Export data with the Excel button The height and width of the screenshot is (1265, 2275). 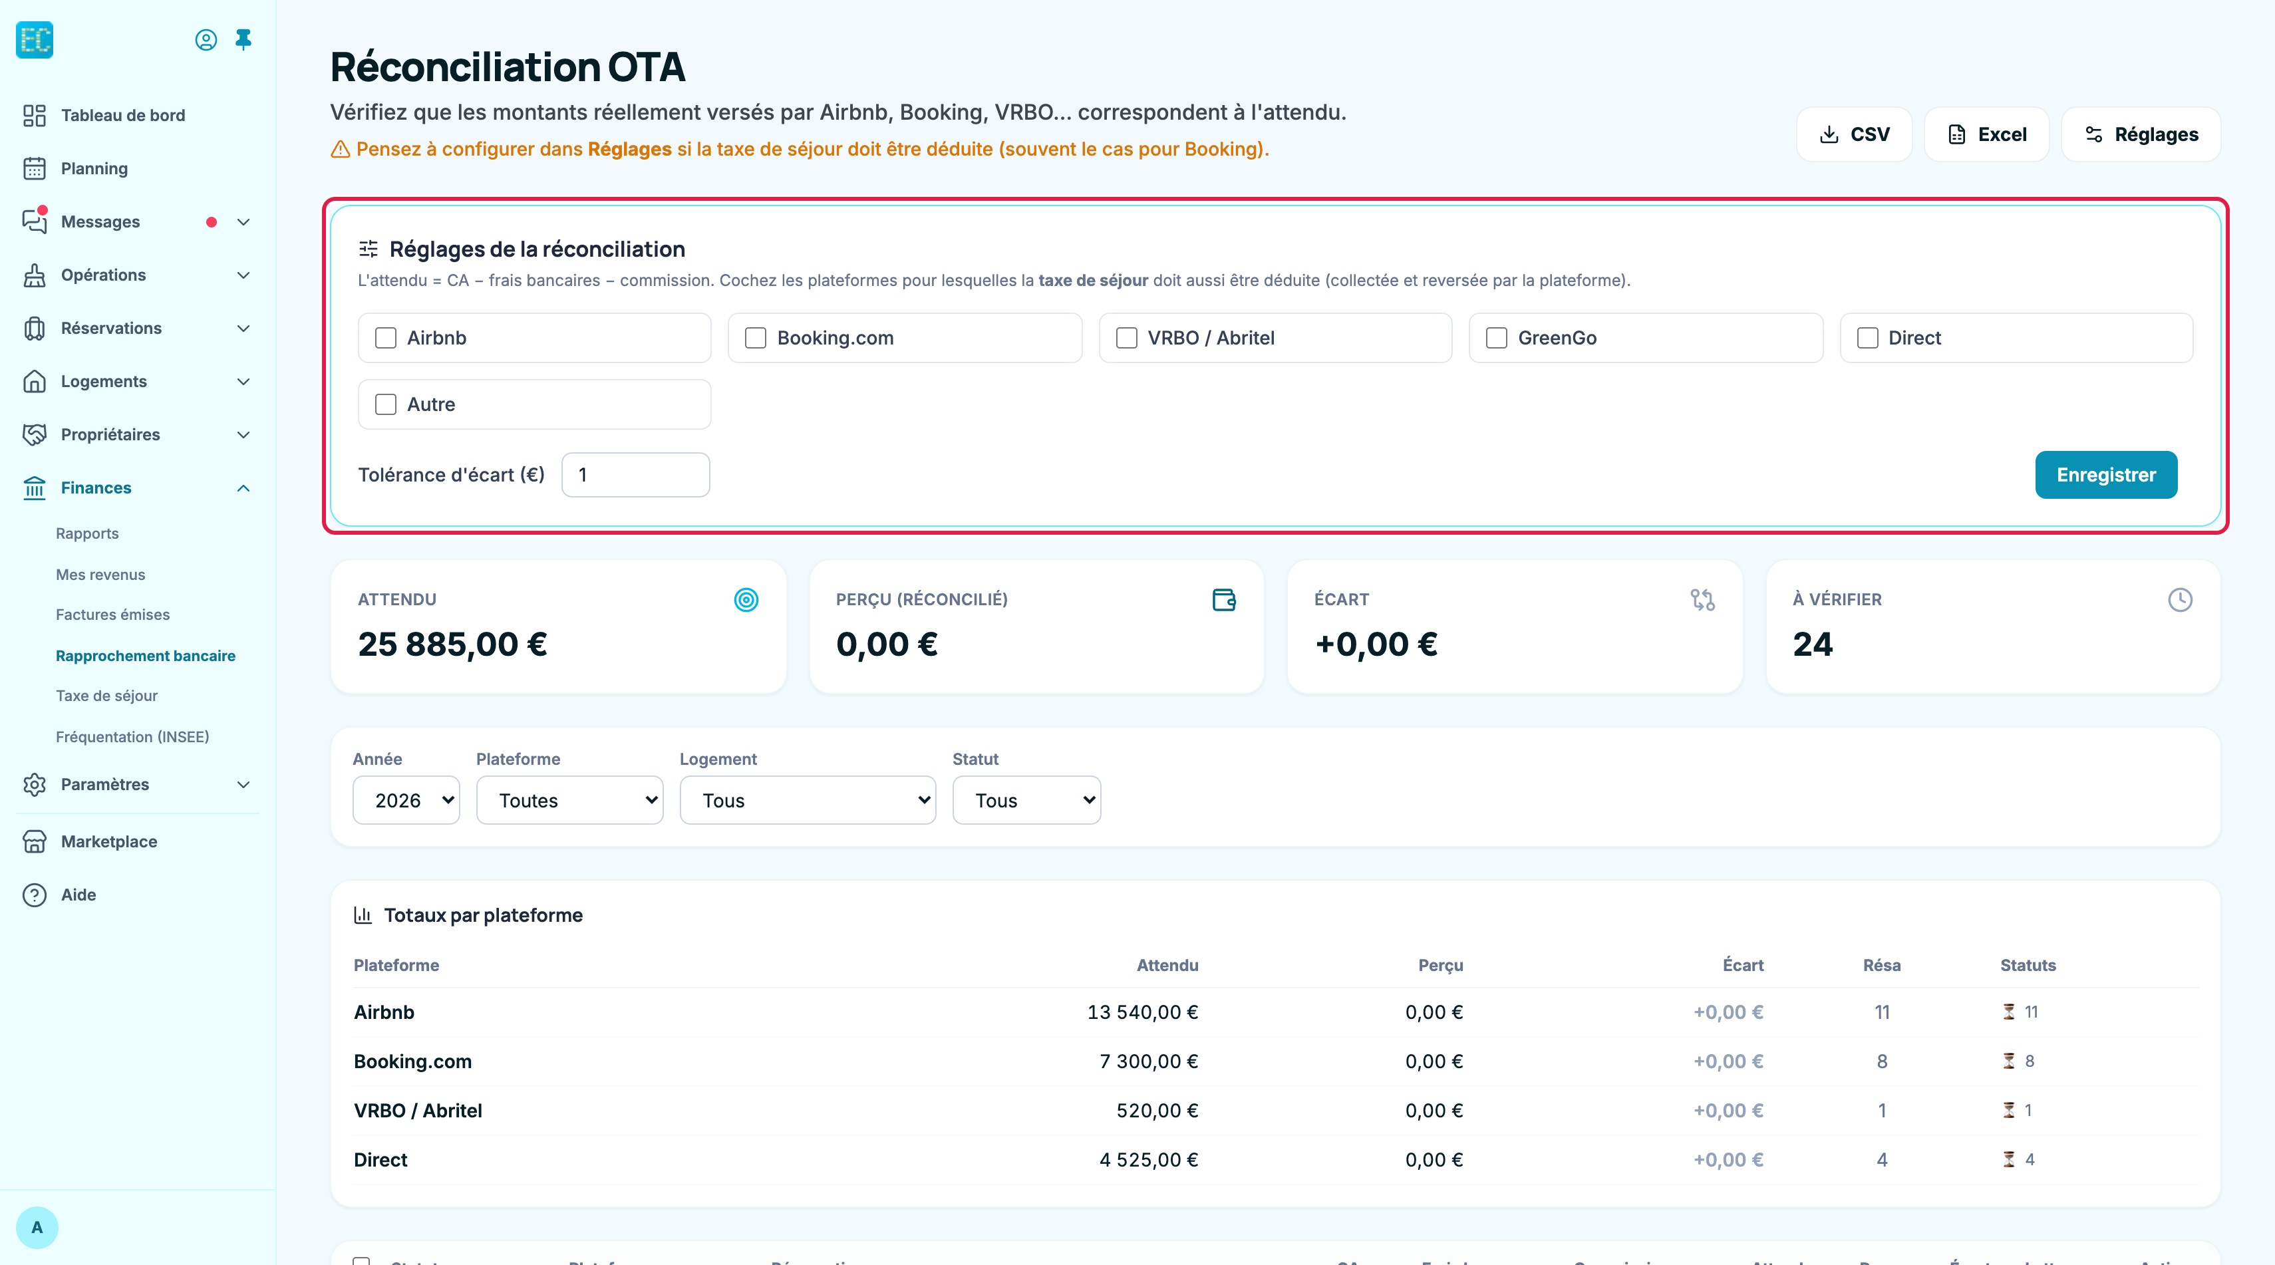coord(1987,134)
